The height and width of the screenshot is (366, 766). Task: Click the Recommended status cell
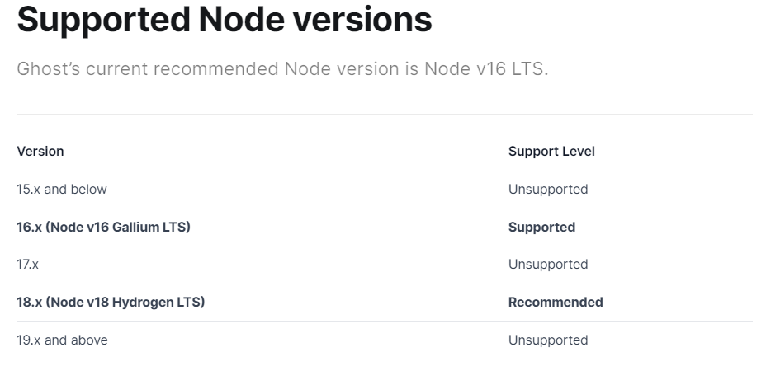(556, 302)
